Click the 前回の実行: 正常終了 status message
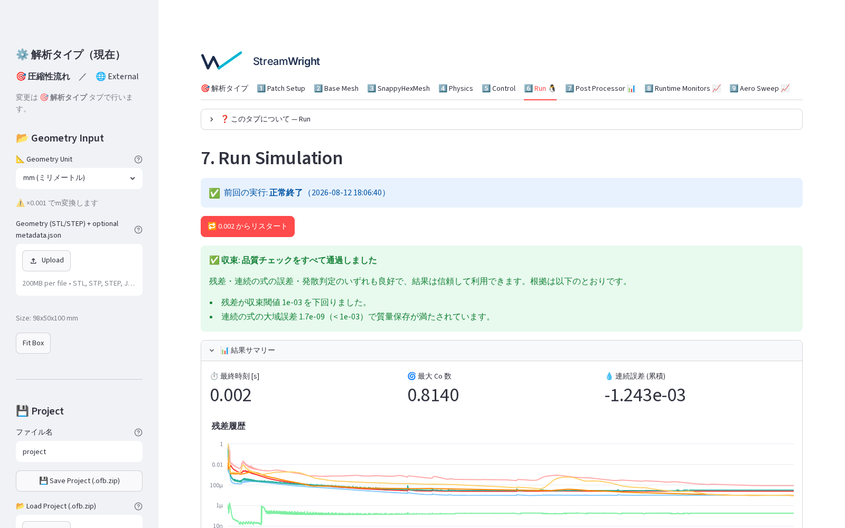Image resolution: width=845 pixels, height=528 pixels. tap(502, 193)
